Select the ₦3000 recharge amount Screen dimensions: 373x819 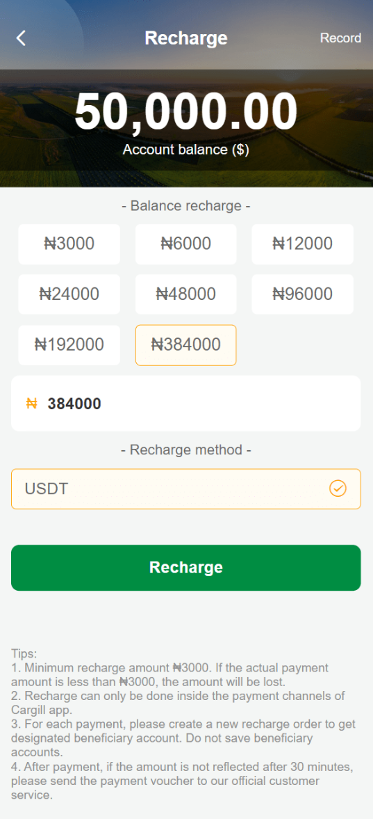69,244
